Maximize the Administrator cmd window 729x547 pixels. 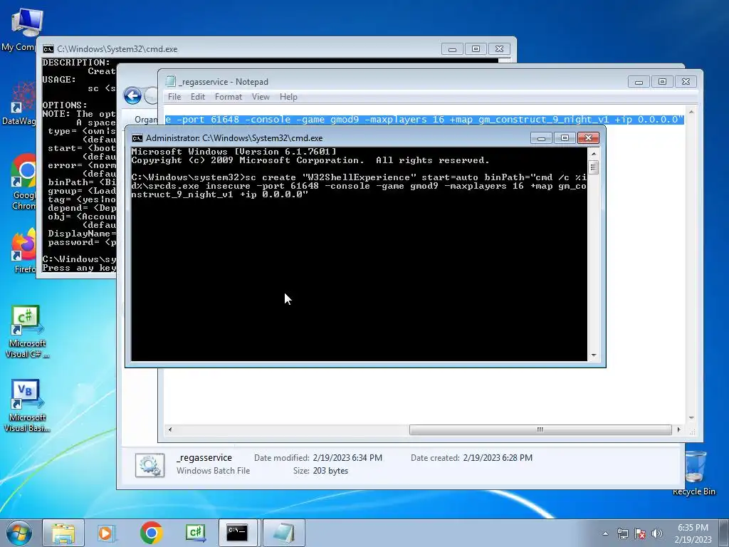pos(565,138)
